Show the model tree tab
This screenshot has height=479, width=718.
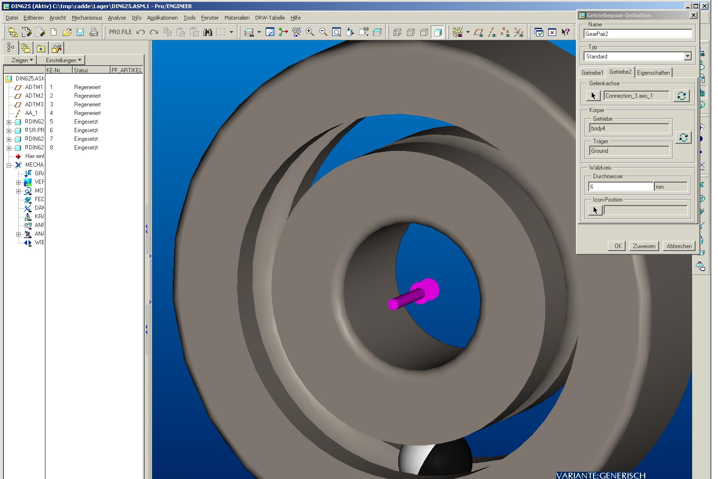click(11, 48)
